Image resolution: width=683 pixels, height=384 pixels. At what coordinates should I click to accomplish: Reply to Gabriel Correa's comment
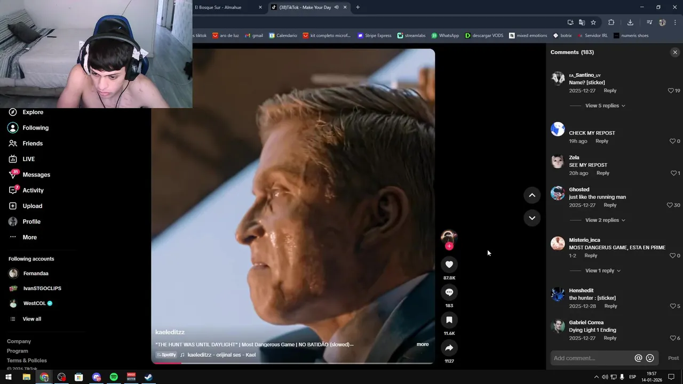(x=610, y=338)
